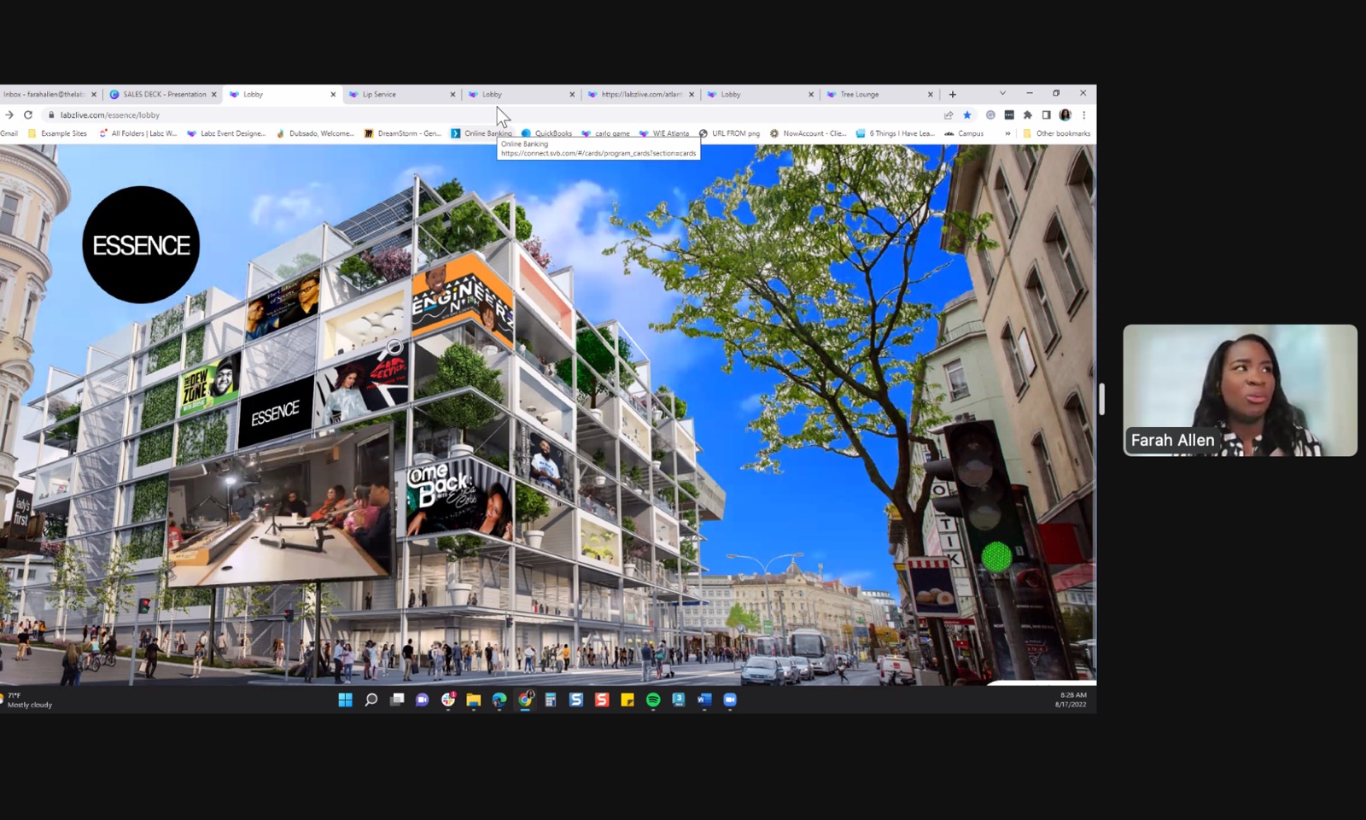Viewport: 1366px width, 820px height.
Task: Show hidden bookmarks with double chevron
Action: tap(1007, 133)
